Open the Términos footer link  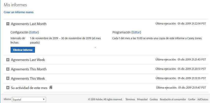click(x=130, y=99)
